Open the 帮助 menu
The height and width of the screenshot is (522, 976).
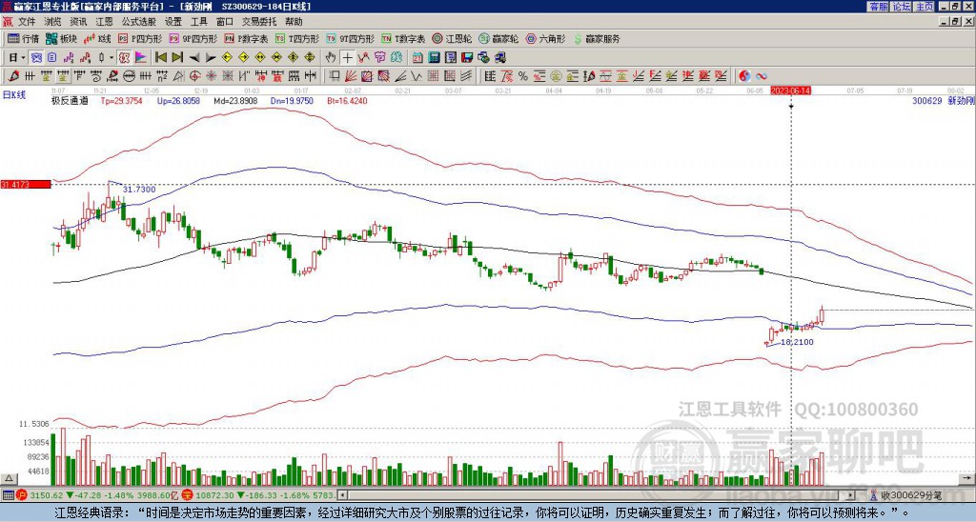294,22
